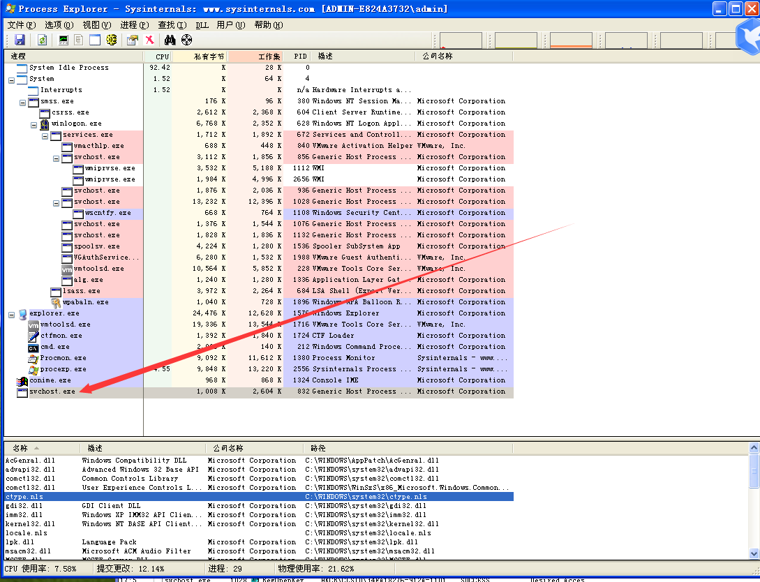Select the spoolsv.exe process row
760x582 pixels.
[x=259, y=246]
